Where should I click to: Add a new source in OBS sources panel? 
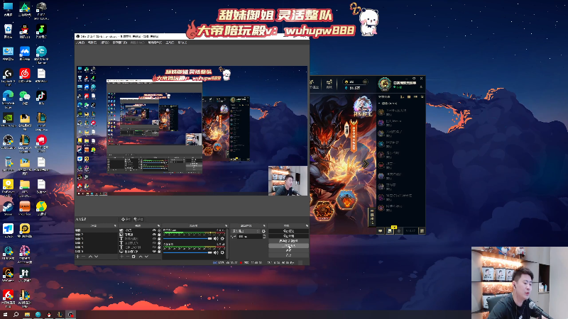pos(121,257)
